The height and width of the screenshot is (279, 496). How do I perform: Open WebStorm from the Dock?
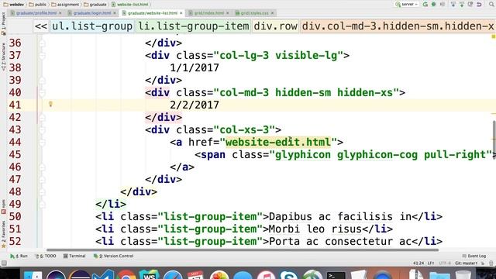150,274
